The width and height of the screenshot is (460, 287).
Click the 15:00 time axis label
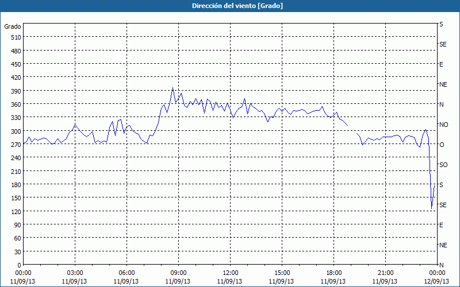tap(282, 273)
